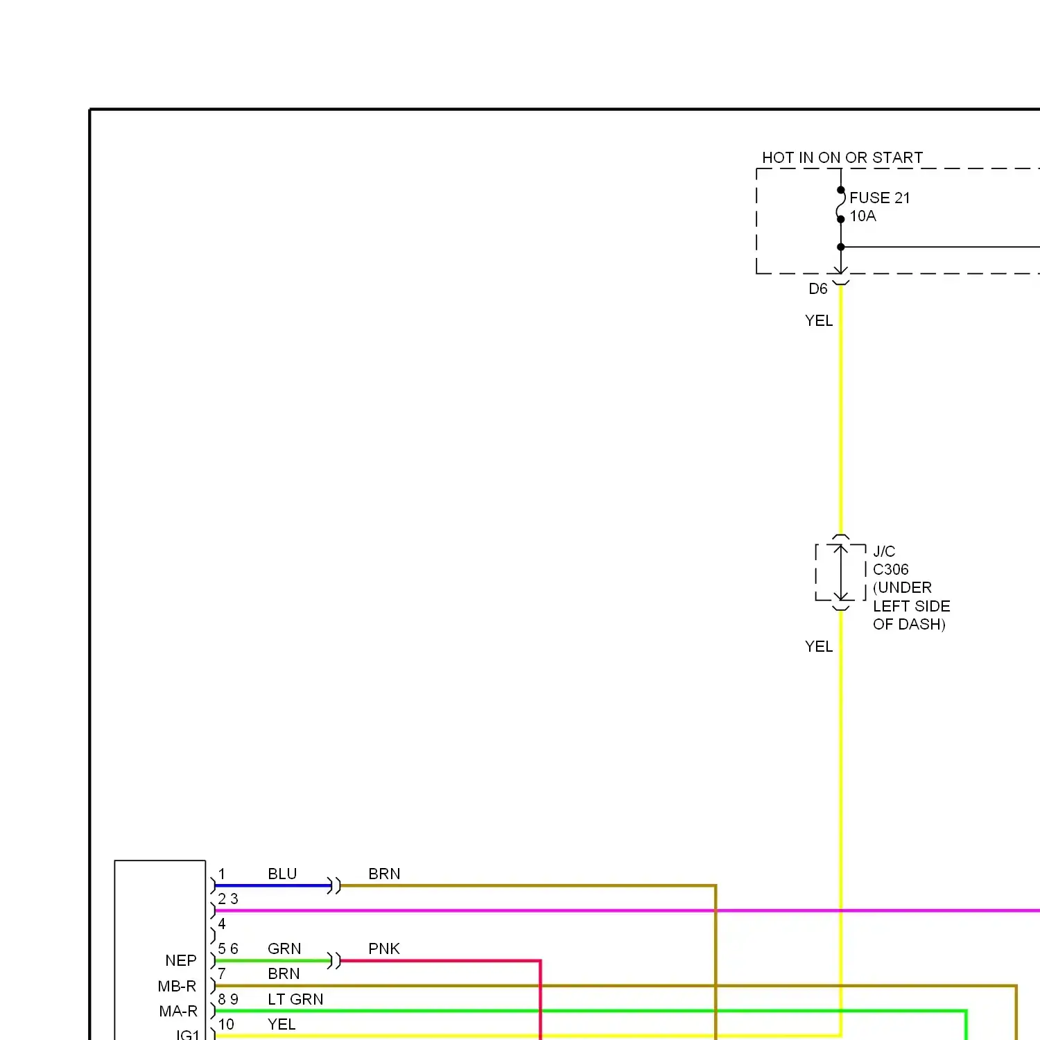1040x1040 pixels.
Task: Click pin number "4" on the connector
Action: [222, 924]
